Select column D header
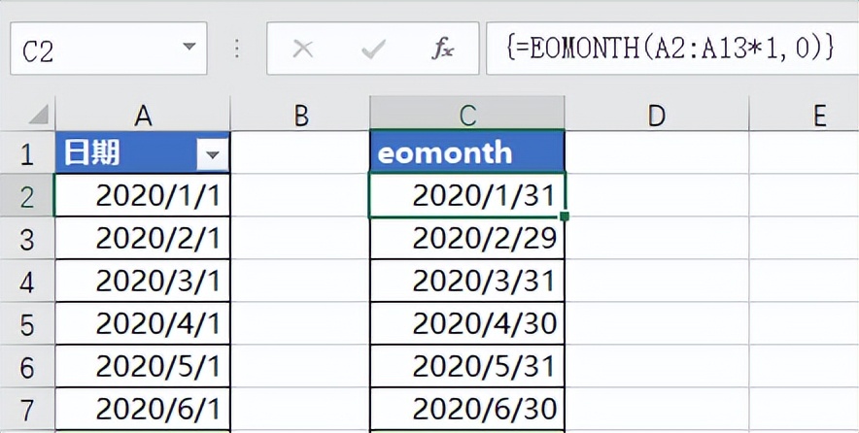 coord(656,116)
